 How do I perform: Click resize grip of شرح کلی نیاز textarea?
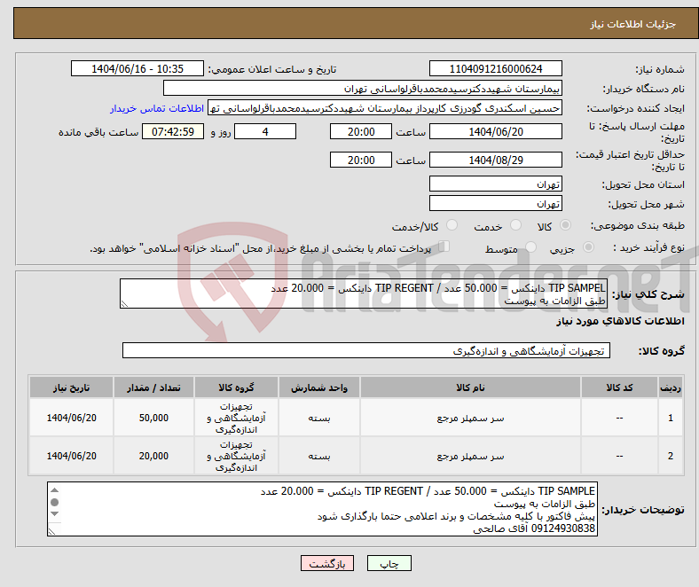(124, 304)
